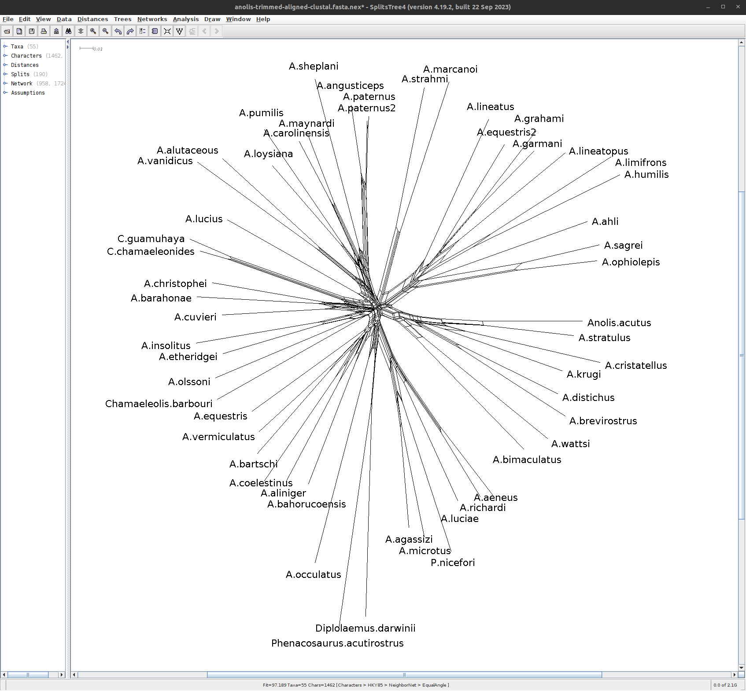Viewport: 746px width, 691px height.
Task: Click the NeighborNet network icon
Action: pos(167,31)
